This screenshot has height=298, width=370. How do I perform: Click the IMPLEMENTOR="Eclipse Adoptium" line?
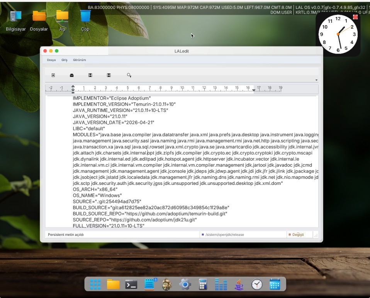coord(112,98)
